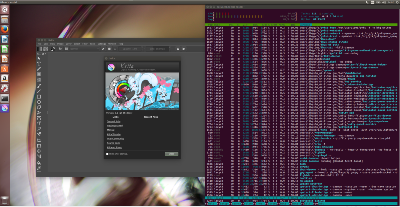
Task: Click the reload preset button
Action: pos(115,49)
